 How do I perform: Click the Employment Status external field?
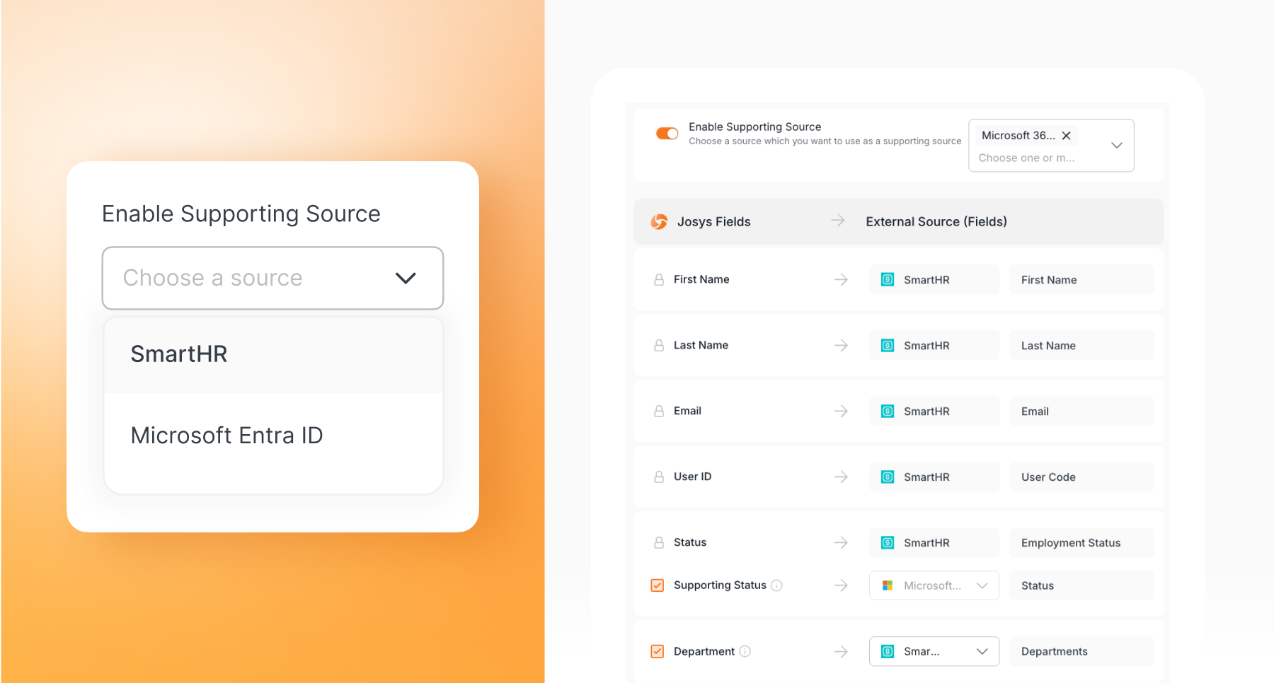tap(1081, 543)
